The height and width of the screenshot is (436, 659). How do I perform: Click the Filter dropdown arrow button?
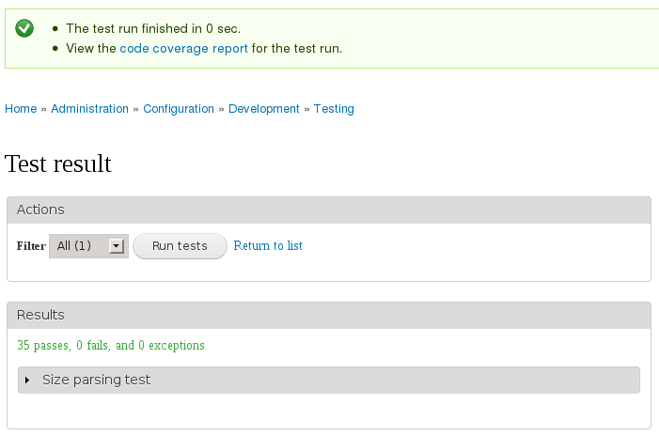pos(117,246)
